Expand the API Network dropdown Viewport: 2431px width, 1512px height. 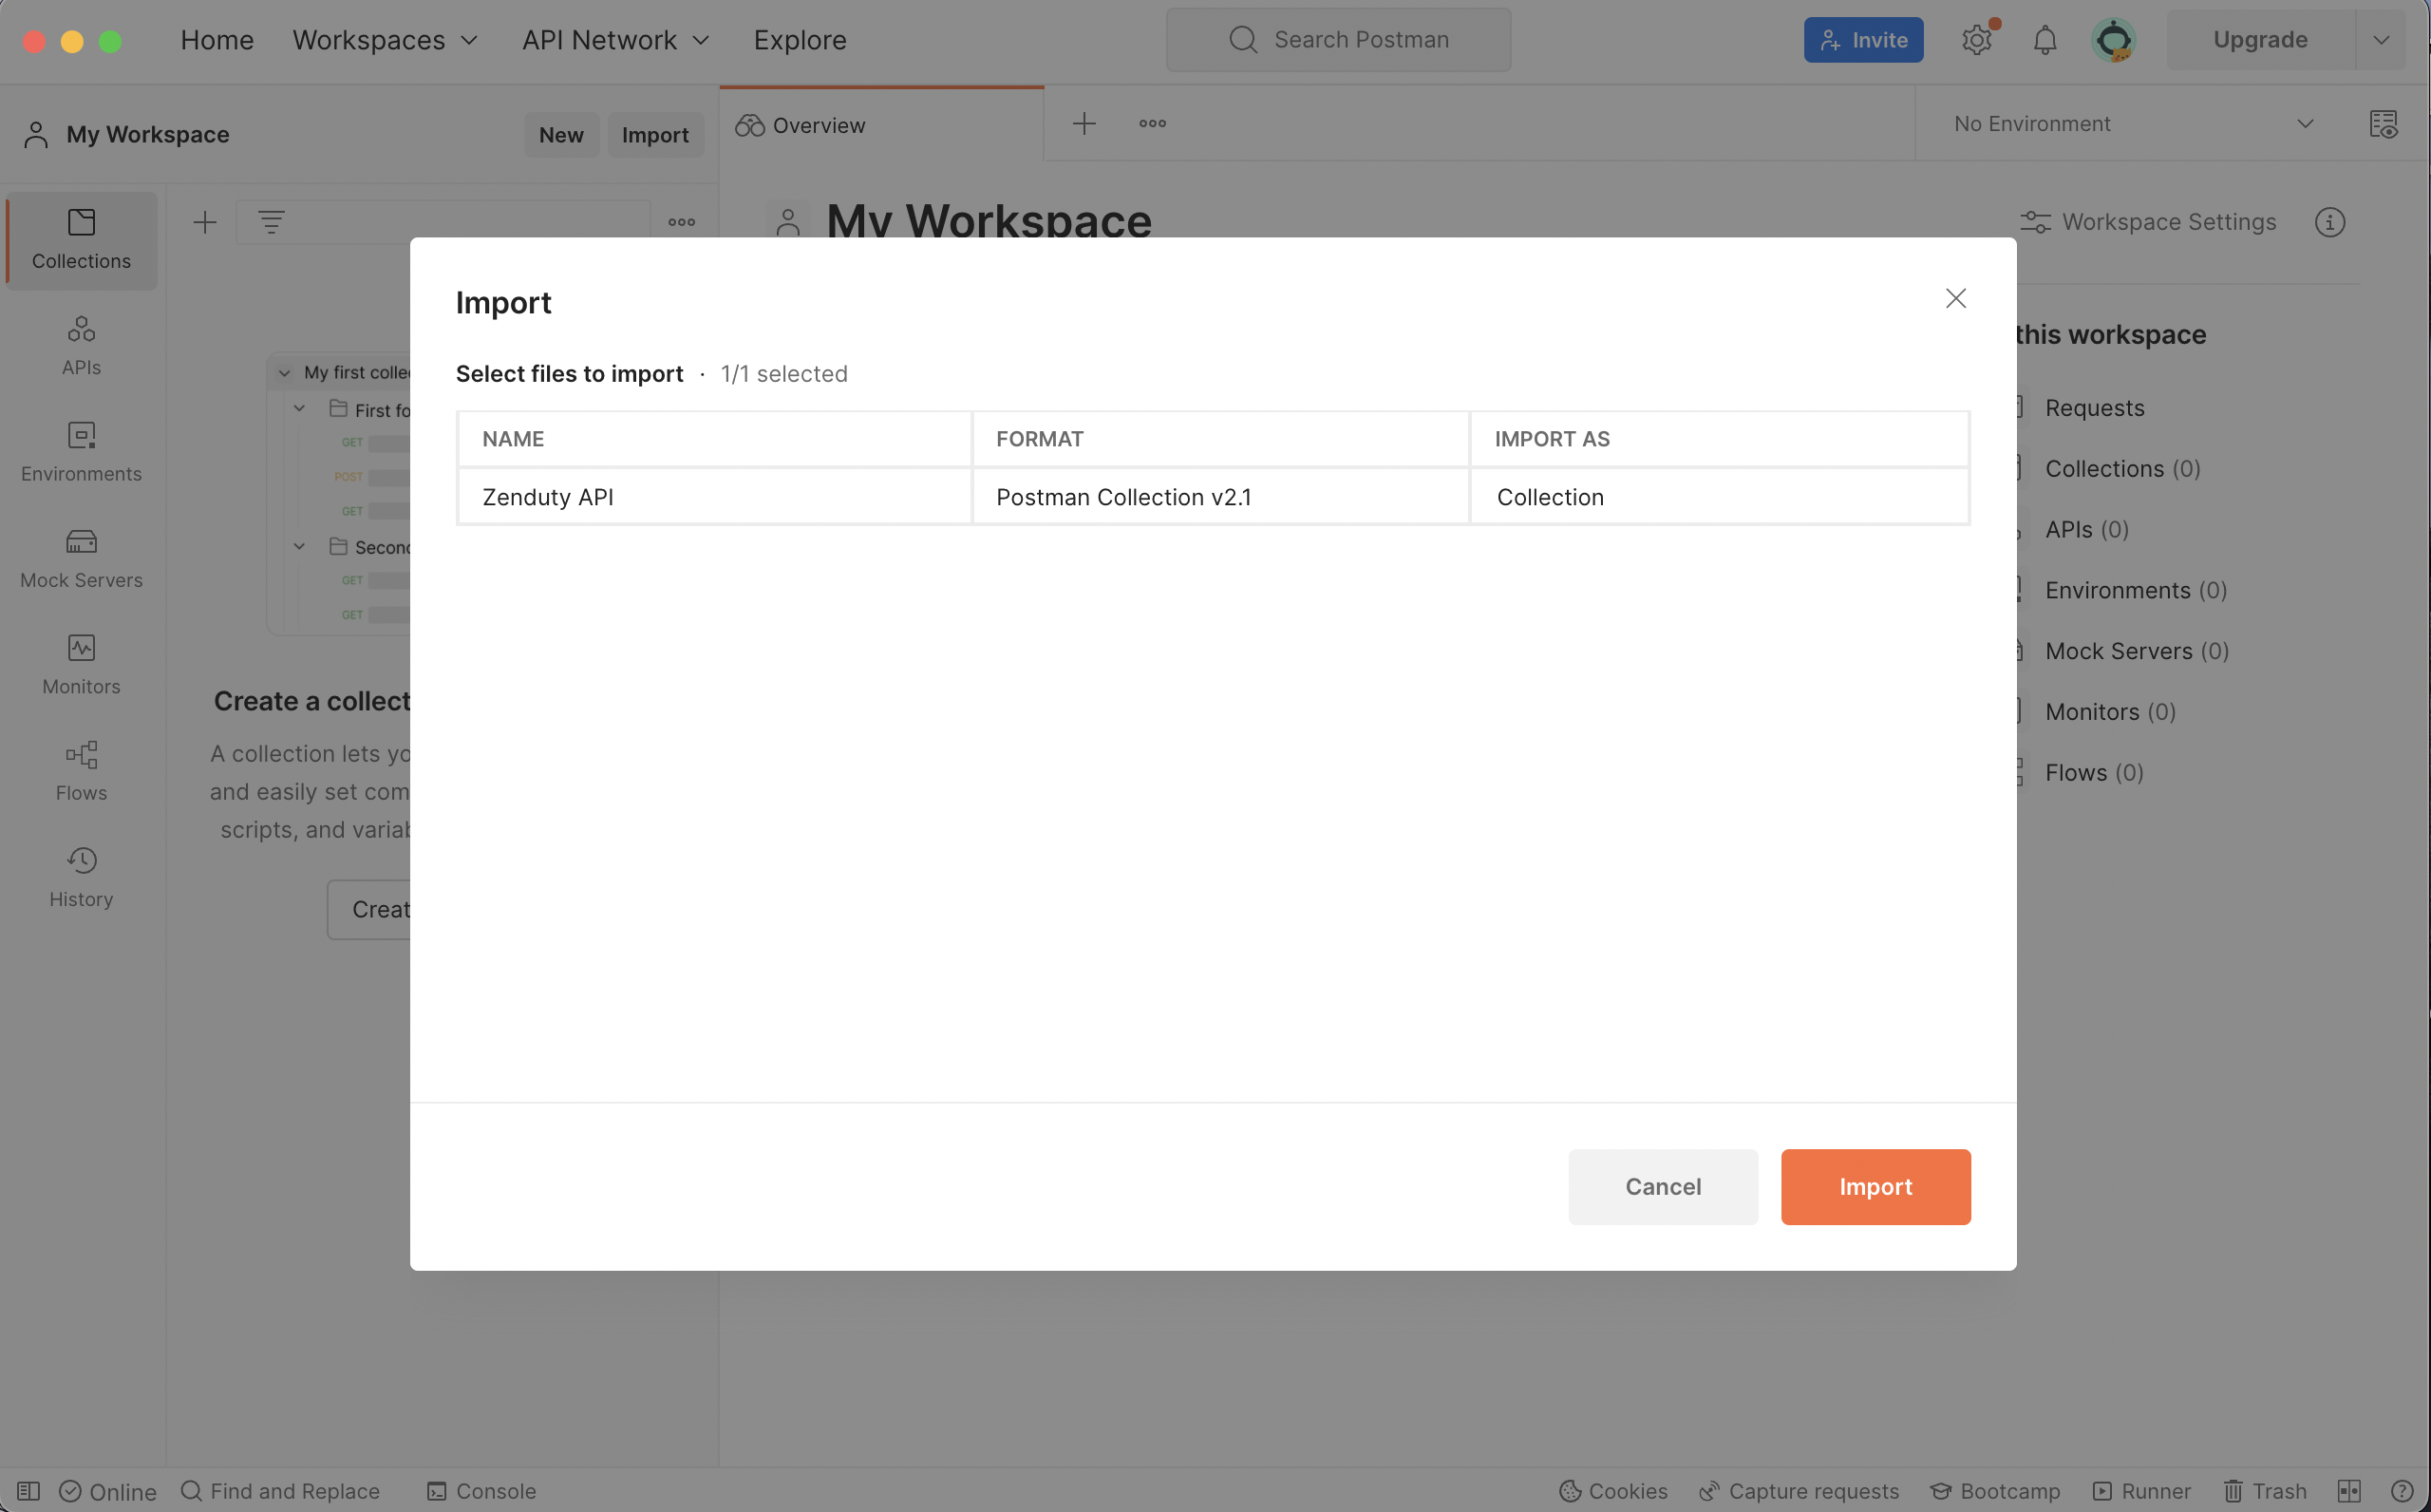[x=614, y=40]
